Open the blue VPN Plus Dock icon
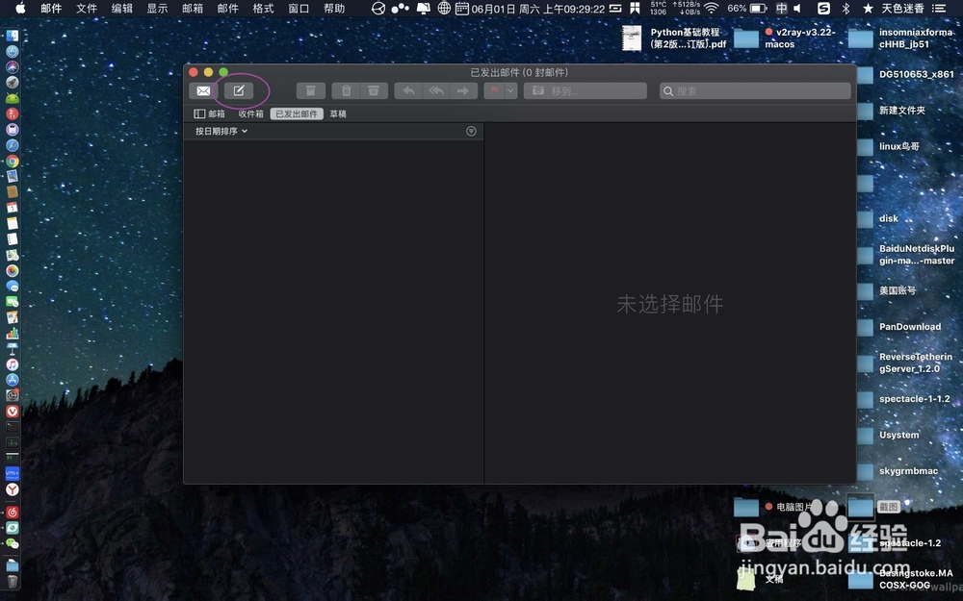963x601 pixels. [x=13, y=473]
